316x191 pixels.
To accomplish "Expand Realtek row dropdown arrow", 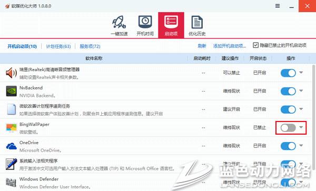I will click(x=301, y=73).
